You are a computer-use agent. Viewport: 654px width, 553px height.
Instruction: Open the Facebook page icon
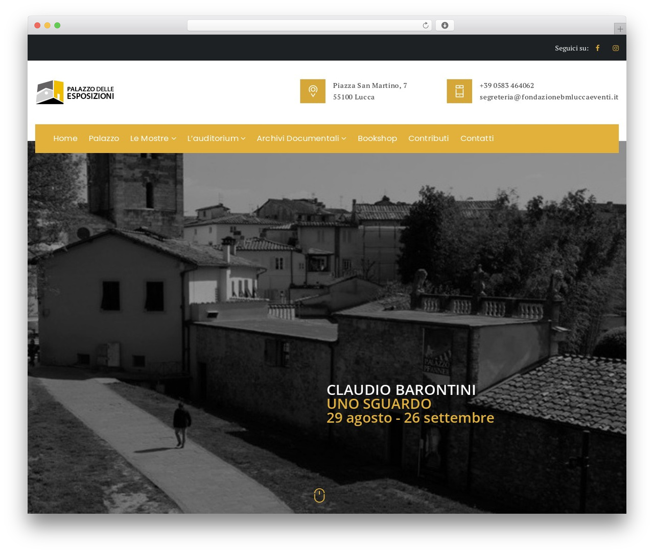pos(597,48)
